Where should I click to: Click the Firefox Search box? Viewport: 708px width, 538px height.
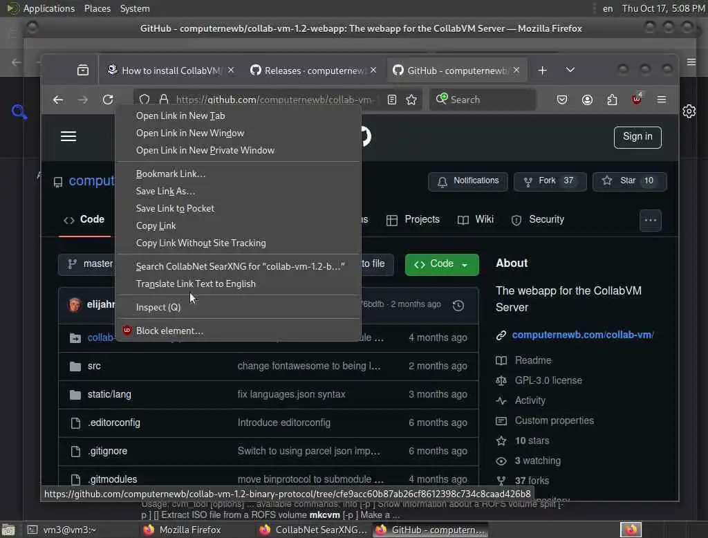pyautogui.click(x=483, y=100)
